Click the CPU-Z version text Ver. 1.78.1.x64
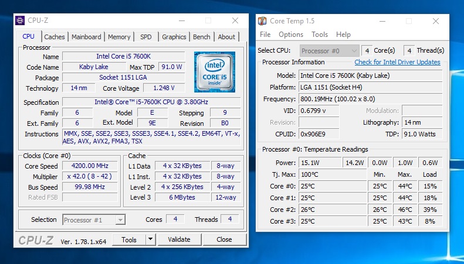Viewport: 464px width, 264px height. pyautogui.click(x=83, y=242)
